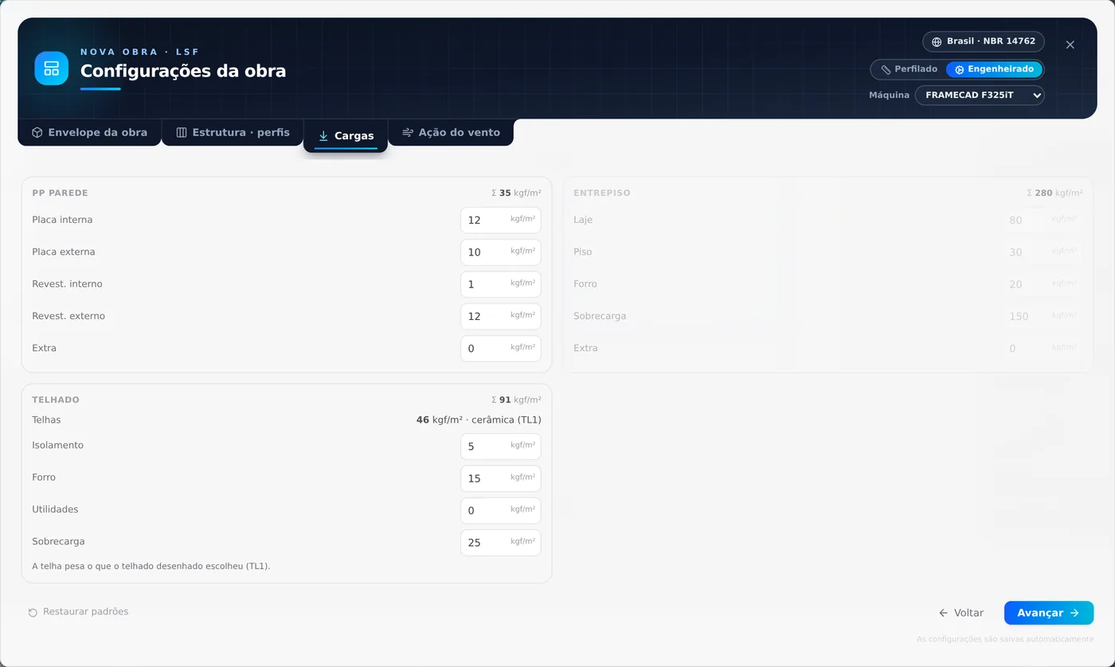Focus the Placa interna load field

[501, 220]
